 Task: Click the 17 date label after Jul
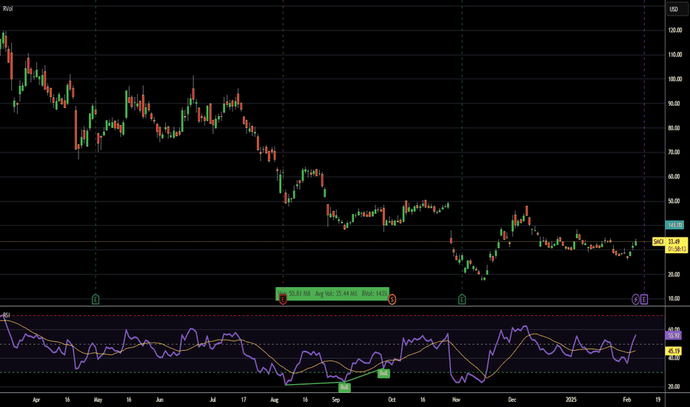coord(244,400)
